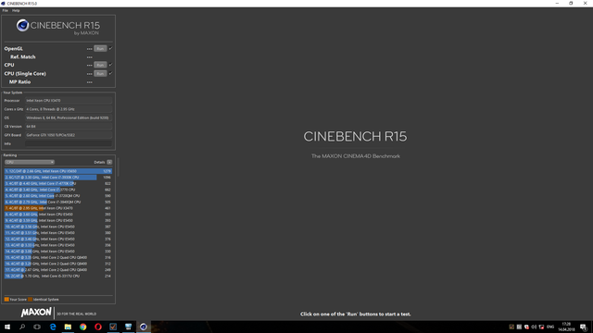Expand the ranking Details toggle
The width and height of the screenshot is (593, 333).
click(x=109, y=162)
